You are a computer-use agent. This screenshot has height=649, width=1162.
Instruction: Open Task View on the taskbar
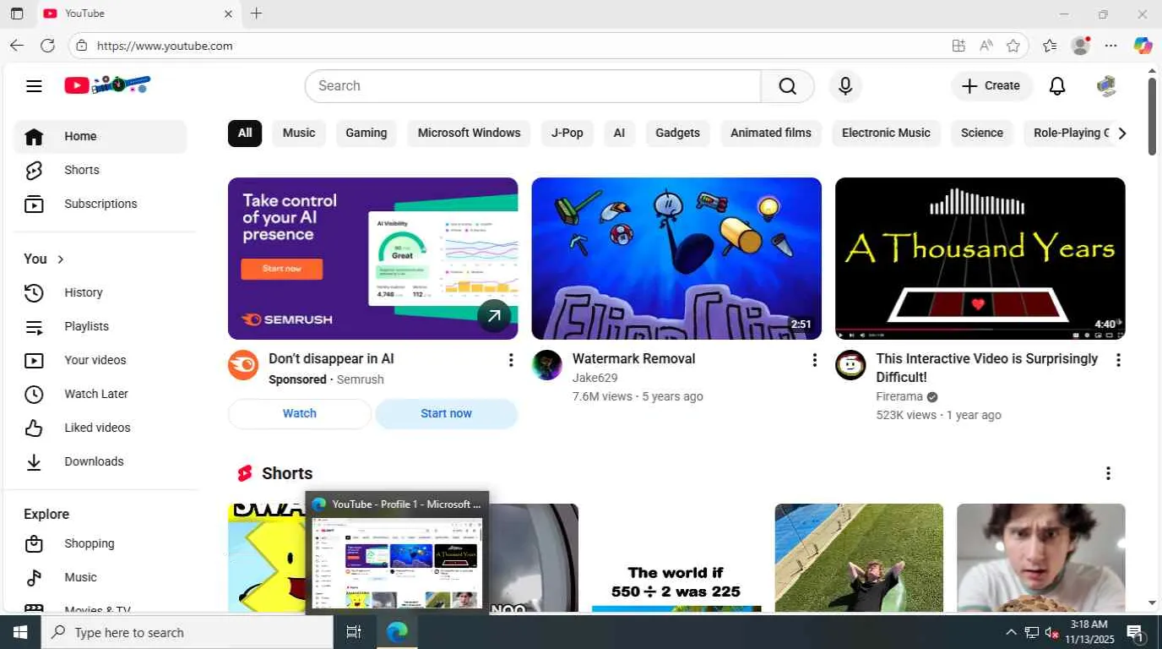[354, 632]
